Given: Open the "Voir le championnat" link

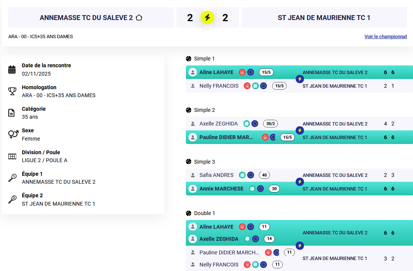Looking at the screenshot, I should click(385, 37).
